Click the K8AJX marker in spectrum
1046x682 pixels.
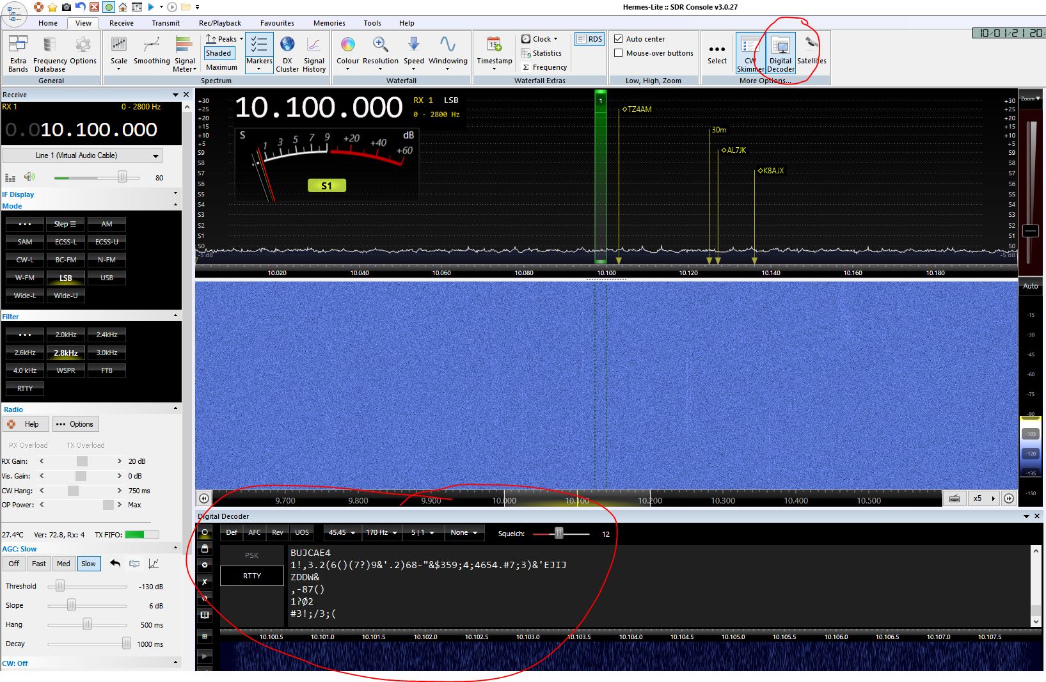point(771,171)
